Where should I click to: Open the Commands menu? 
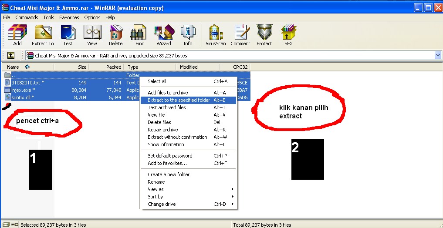click(x=27, y=17)
